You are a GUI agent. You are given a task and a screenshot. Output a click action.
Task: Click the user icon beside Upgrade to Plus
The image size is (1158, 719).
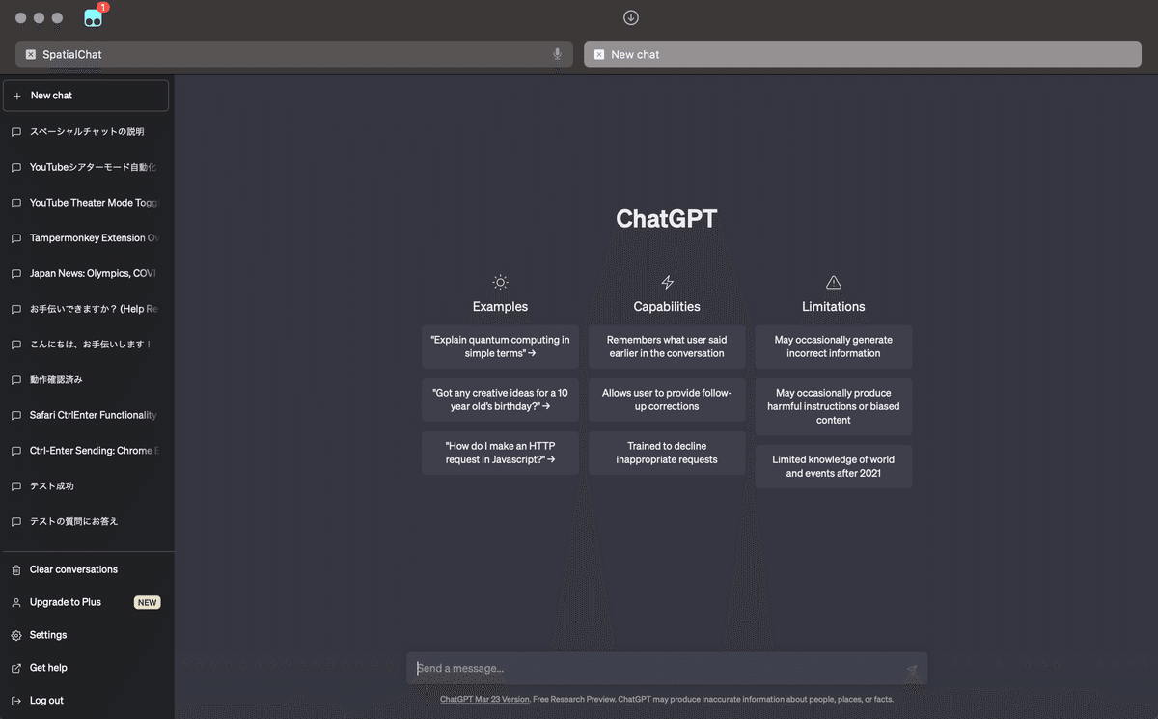pyautogui.click(x=15, y=603)
